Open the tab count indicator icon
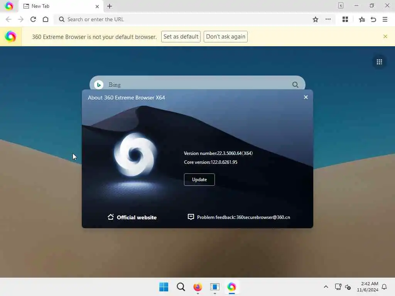This screenshot has height=296, width=395. pyautogui.click(x=341, y=5)
